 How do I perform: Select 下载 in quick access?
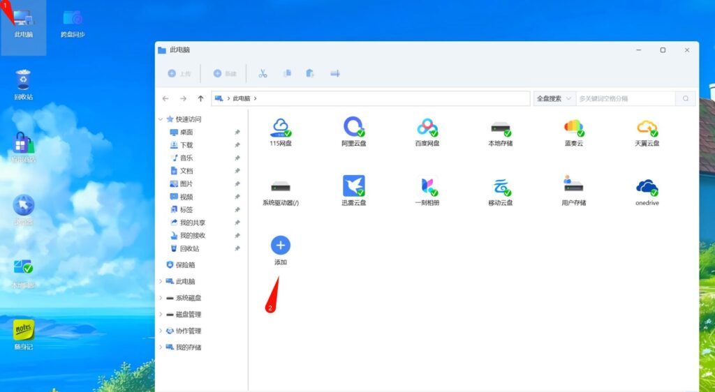pyautogui.click(x=182, y=145)
